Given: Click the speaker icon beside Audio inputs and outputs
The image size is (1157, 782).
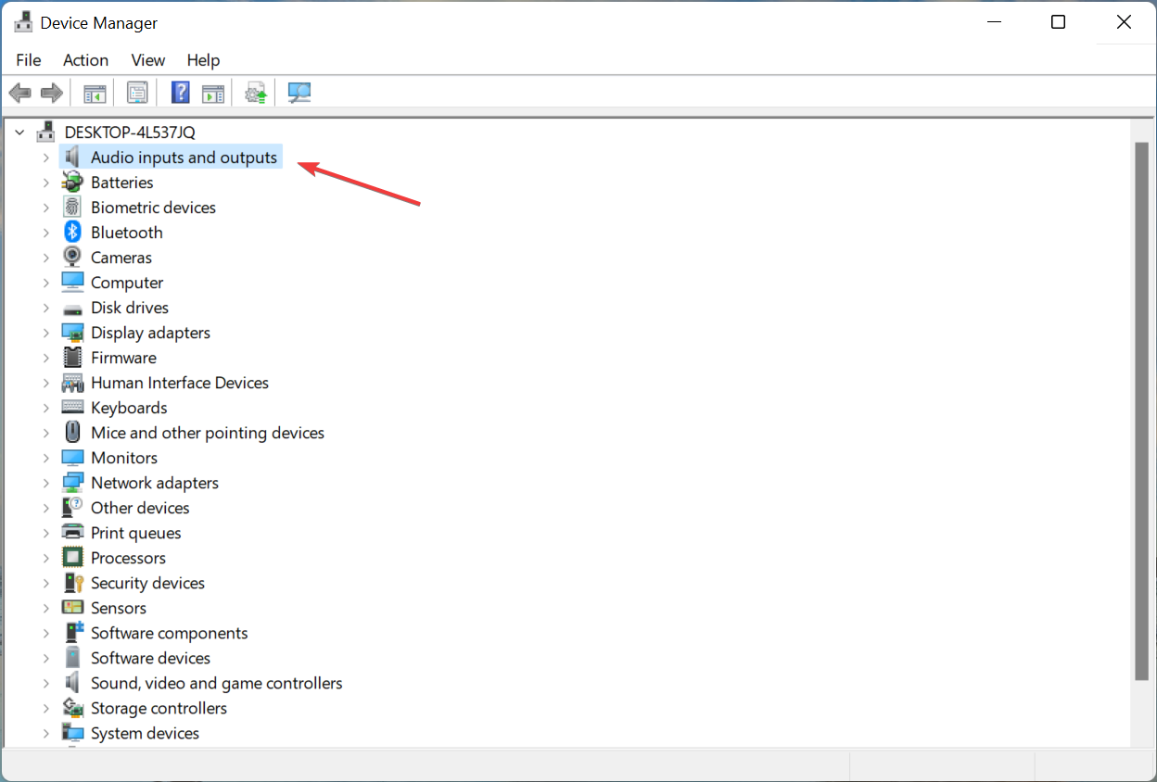Looking at the screenshot, I should (72, 158).
